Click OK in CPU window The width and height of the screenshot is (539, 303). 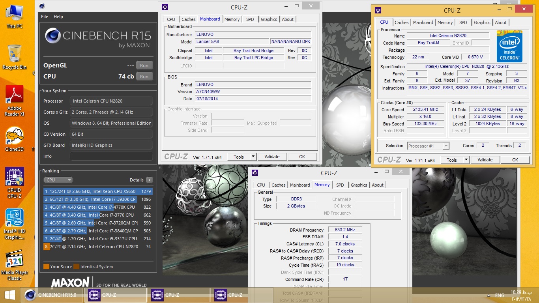click(515, 160)
